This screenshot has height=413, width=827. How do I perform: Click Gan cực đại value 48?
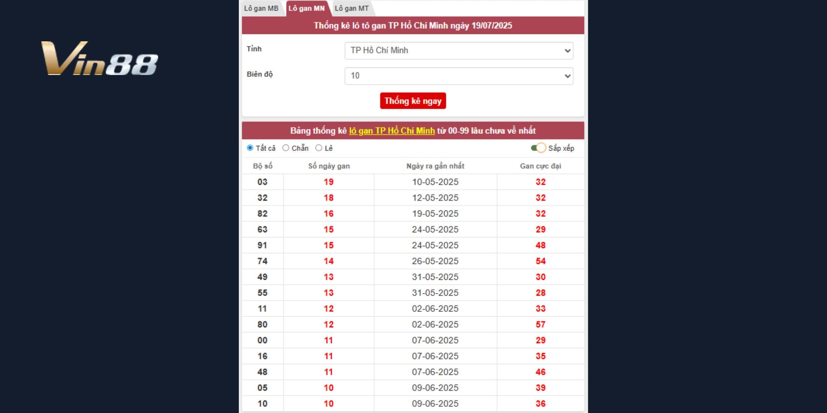click(541, 245)
